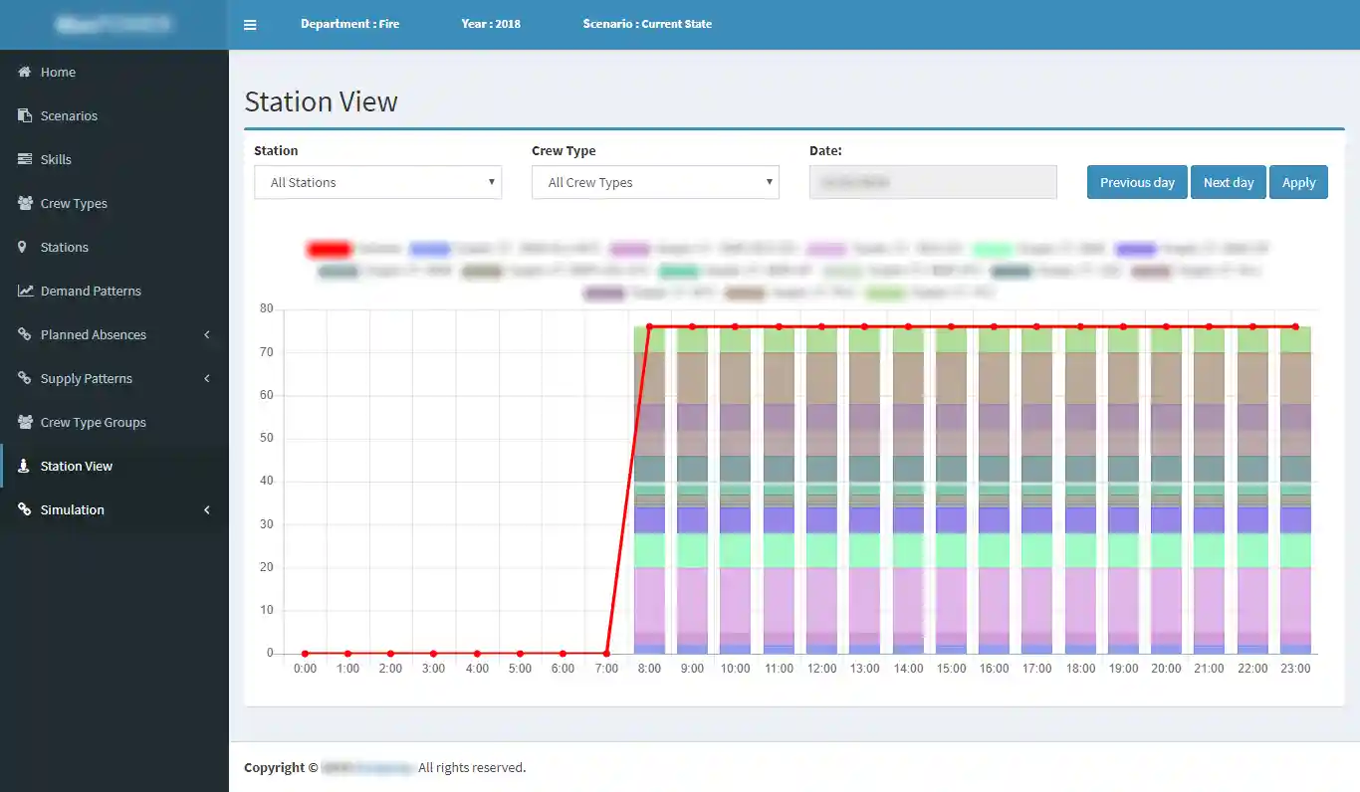Click the Crew Types people icon
The image size is (1360, 792).
(x=25, y=204)
